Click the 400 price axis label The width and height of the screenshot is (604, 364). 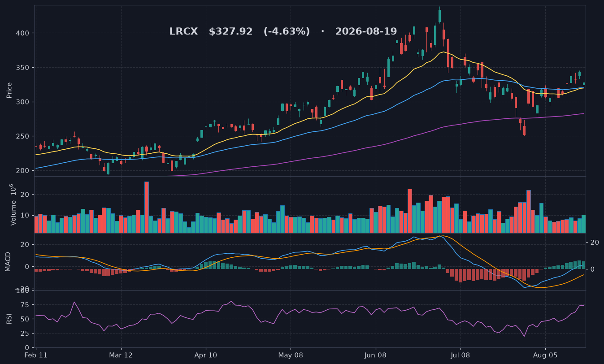coord(23,33)
